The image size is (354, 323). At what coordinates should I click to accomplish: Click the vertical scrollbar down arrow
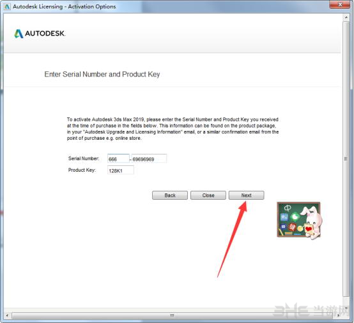click(x=346, y=308)
